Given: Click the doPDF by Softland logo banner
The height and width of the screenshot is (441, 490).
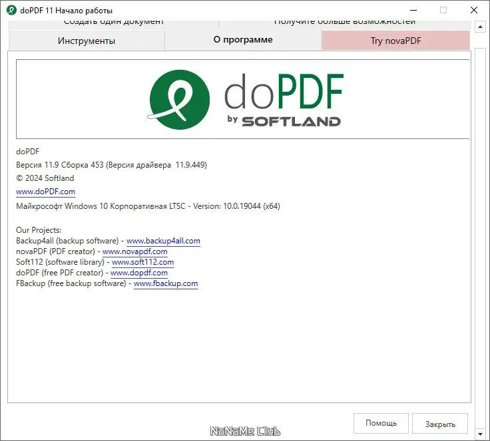Looking at the screenshot, I should point(243,99).
